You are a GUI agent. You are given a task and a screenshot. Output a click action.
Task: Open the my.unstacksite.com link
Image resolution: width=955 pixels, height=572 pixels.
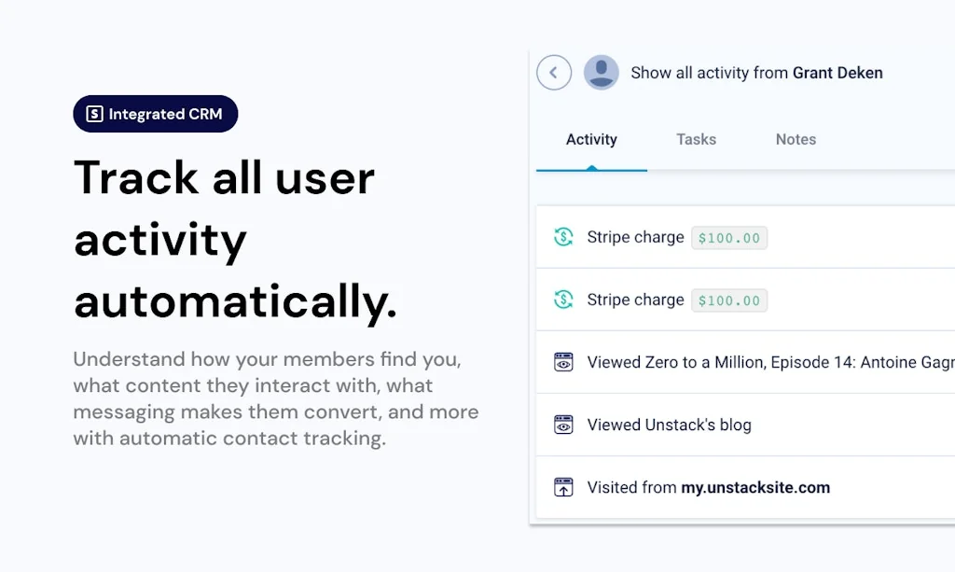(755, 487)
